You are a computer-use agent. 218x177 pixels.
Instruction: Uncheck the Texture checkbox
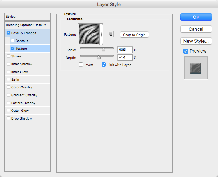click(13, 48)
